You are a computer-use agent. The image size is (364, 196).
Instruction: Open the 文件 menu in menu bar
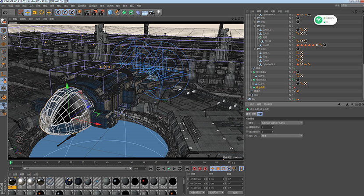click(4, 6)
